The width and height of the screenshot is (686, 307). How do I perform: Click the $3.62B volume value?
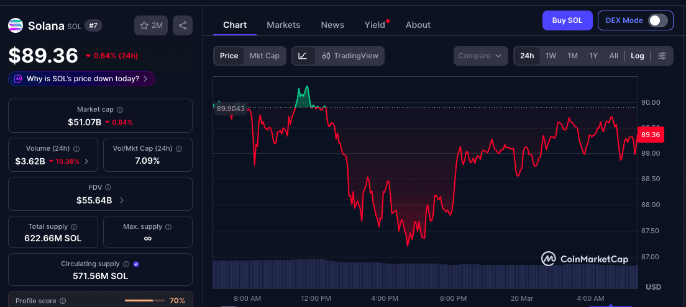(30, 161)
